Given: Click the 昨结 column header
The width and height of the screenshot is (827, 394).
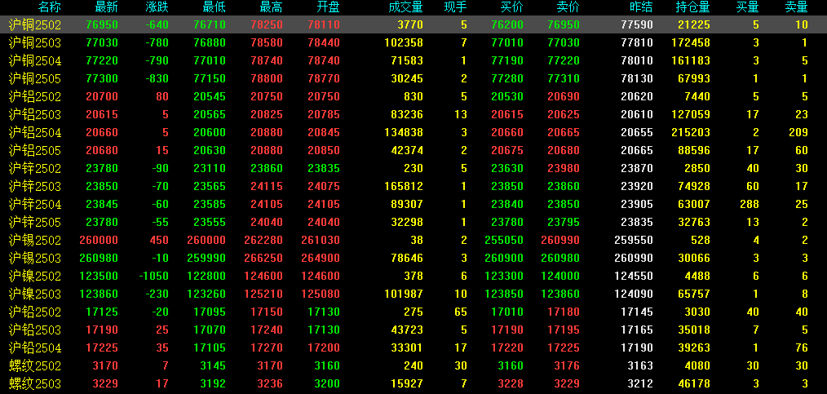Looking at the screenshot, I should [641, 7].
